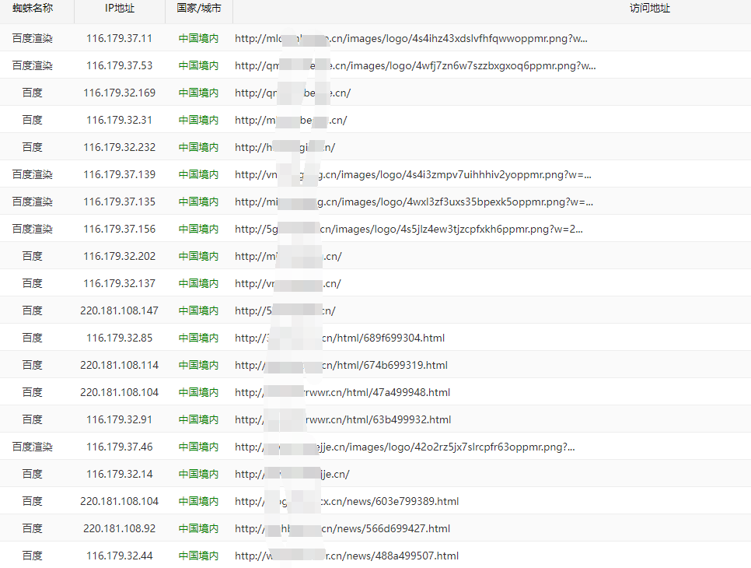Click 中国境内 in the 220.181.108.114 row
This screenshot has height=568, width=751.
click(198, 365)
